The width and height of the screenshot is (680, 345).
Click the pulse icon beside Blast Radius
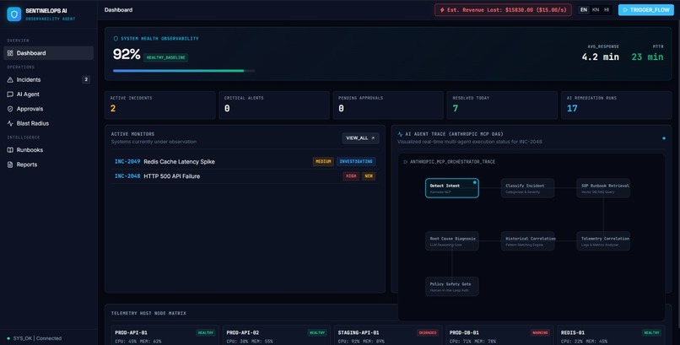pyautogui.click(x=10, y=123)
